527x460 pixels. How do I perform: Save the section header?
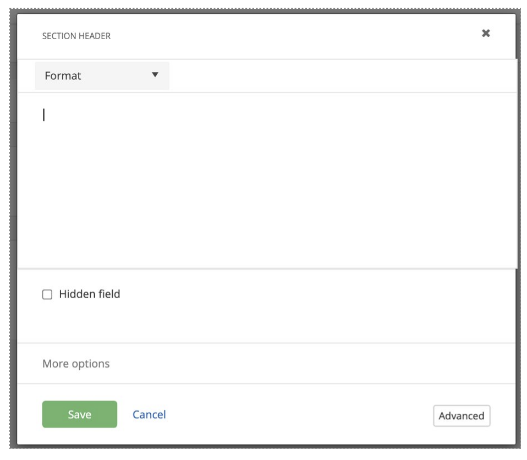tap(80, 414)
